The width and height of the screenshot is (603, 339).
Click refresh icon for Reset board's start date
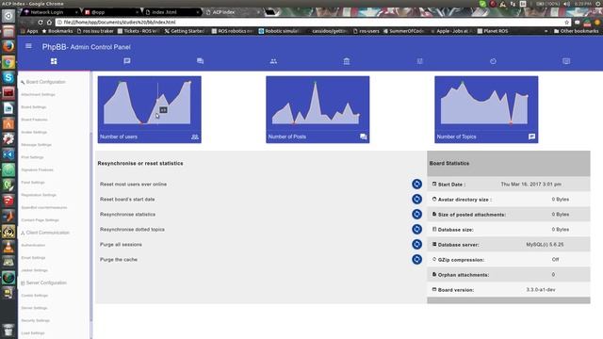tap(416, 199)
